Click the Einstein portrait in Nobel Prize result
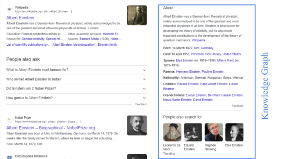Image resolution: width=300 pixels, height=159 pixels. [x=137, y=125]
